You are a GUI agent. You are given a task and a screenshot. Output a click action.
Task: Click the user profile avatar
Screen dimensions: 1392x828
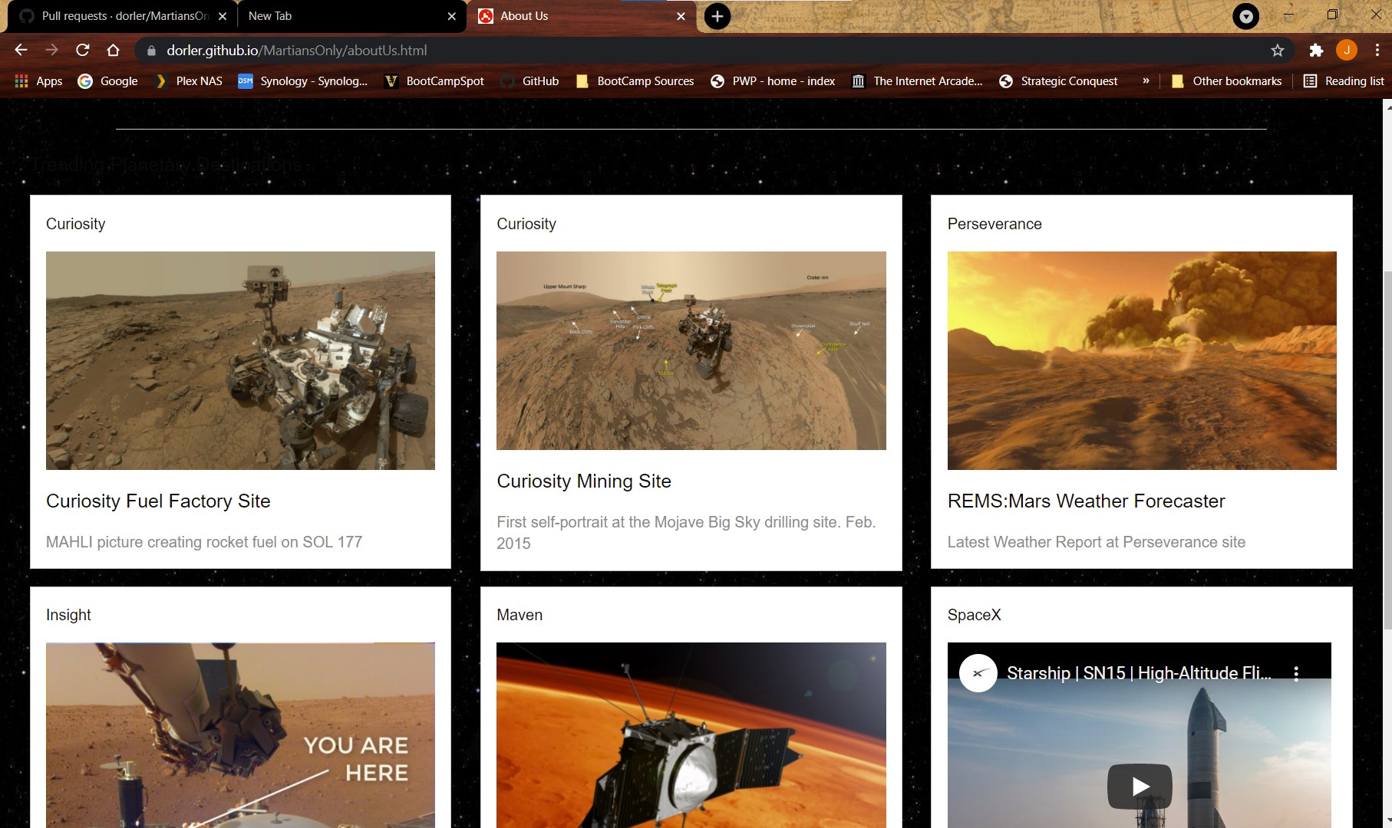click(1346, 51)
